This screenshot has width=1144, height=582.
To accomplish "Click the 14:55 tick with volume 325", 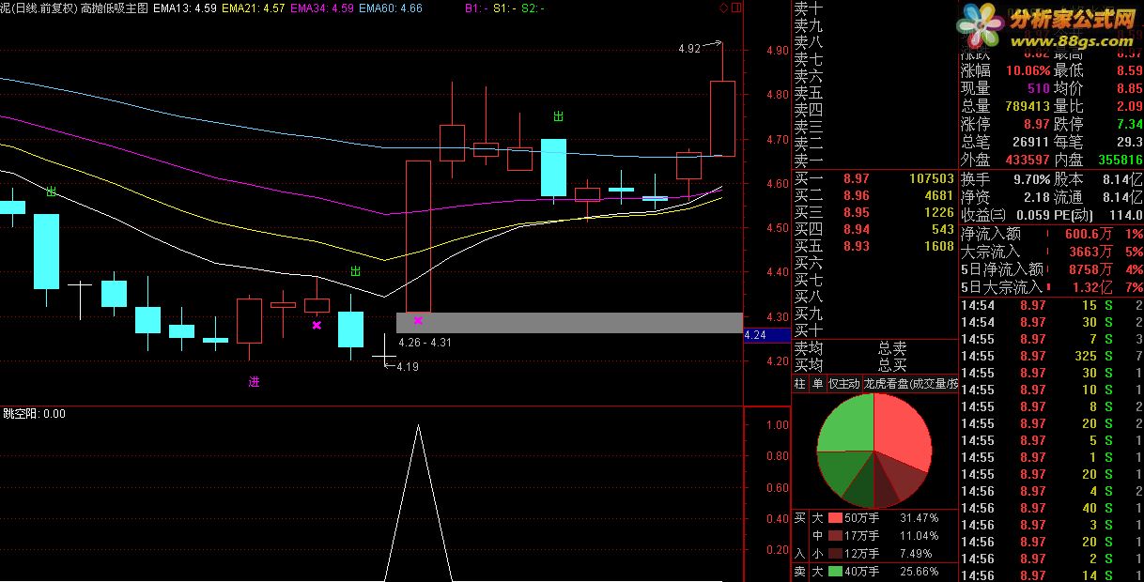I will (1051, 356).
